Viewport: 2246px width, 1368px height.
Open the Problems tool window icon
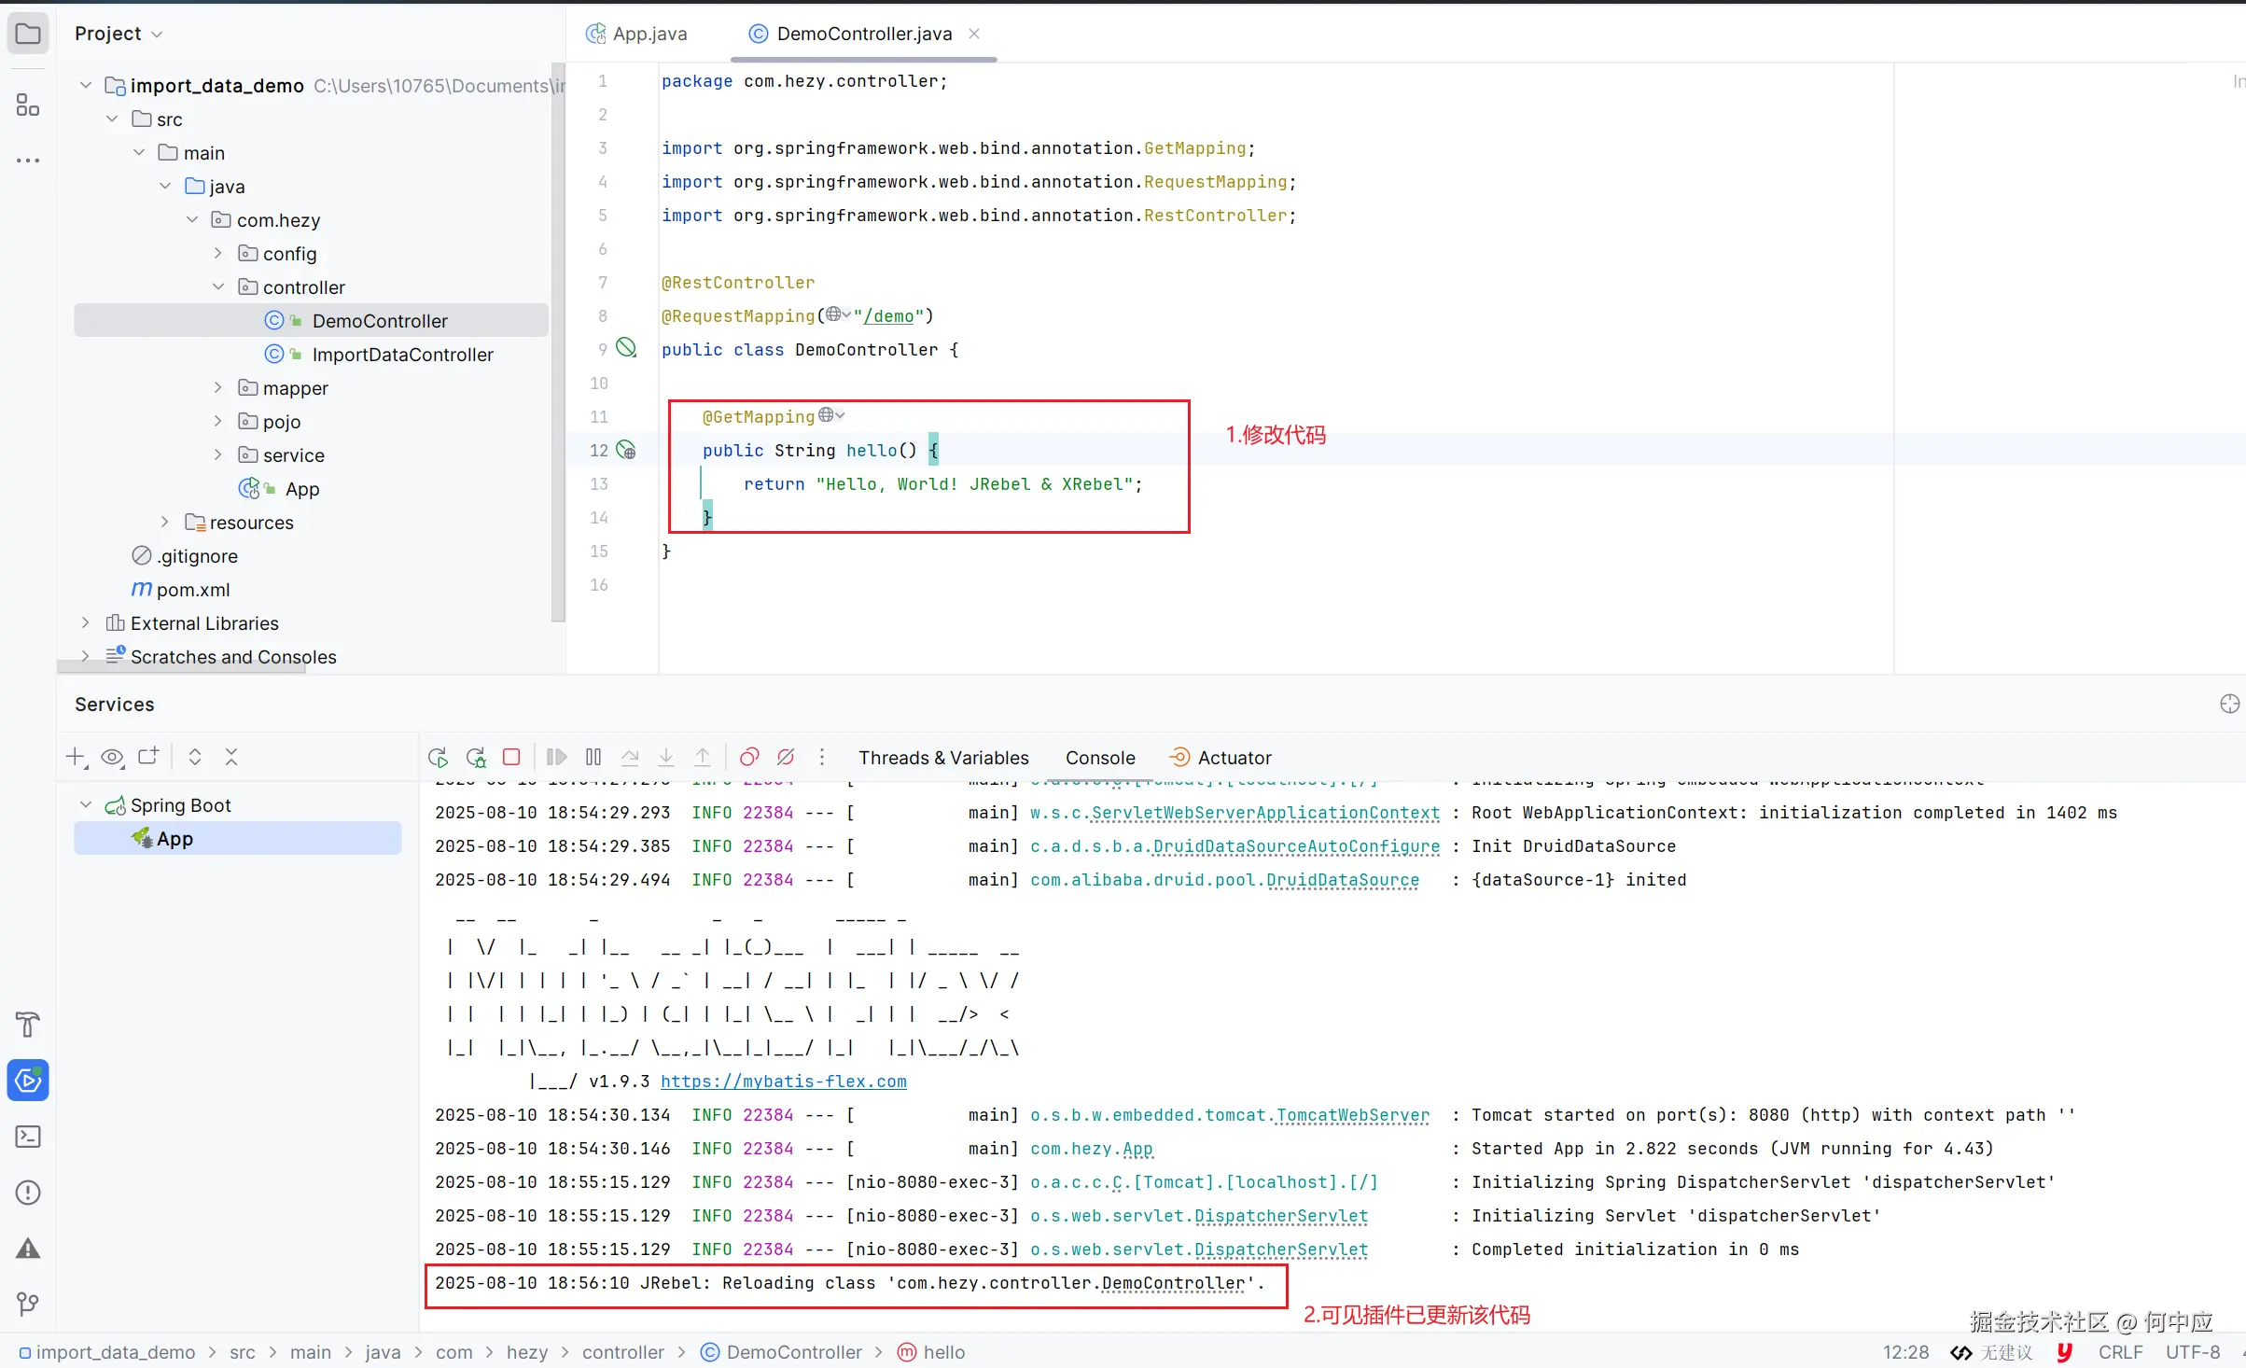click(28, 1193)
